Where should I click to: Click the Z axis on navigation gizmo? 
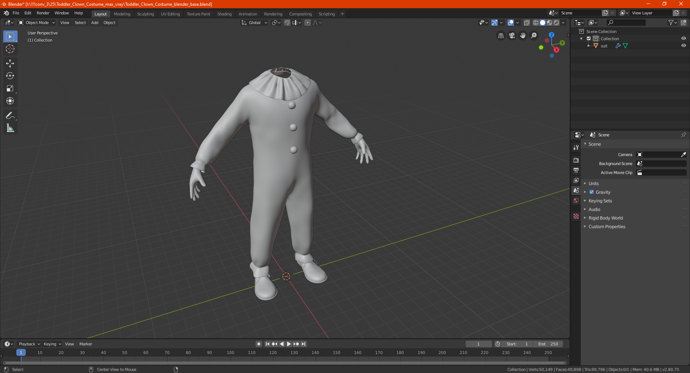[551, 35]
